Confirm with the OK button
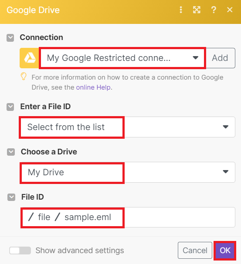The image size is (241, 264). (x=225, y=251)
